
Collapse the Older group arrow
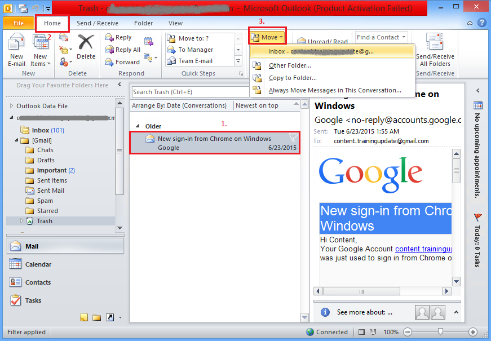click(x=138, y=126)
